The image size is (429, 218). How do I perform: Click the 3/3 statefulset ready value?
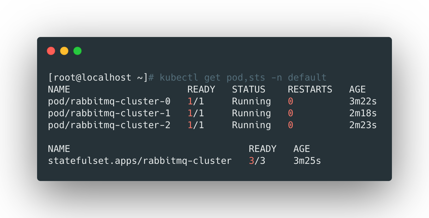point(257,161)
